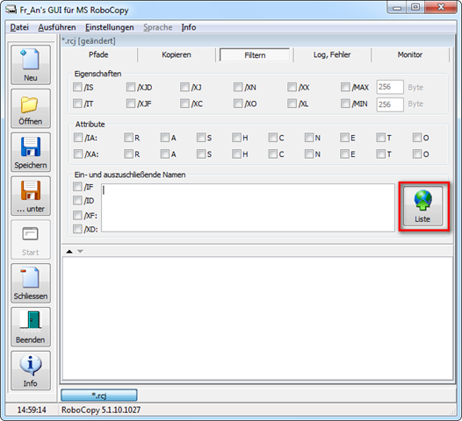Screen dimensions: 462x421
Task: Switch to the Kopieren tab
Action: 177,54
